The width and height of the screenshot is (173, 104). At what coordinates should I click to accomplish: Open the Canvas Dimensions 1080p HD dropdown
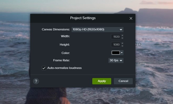[x=98, y=30]
